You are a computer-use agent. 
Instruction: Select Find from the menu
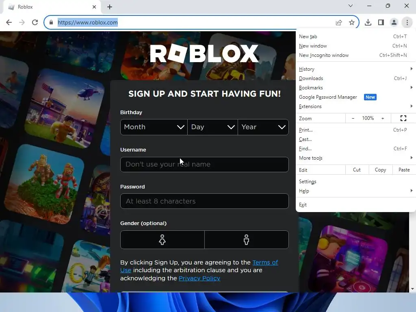tap(355, 149)
